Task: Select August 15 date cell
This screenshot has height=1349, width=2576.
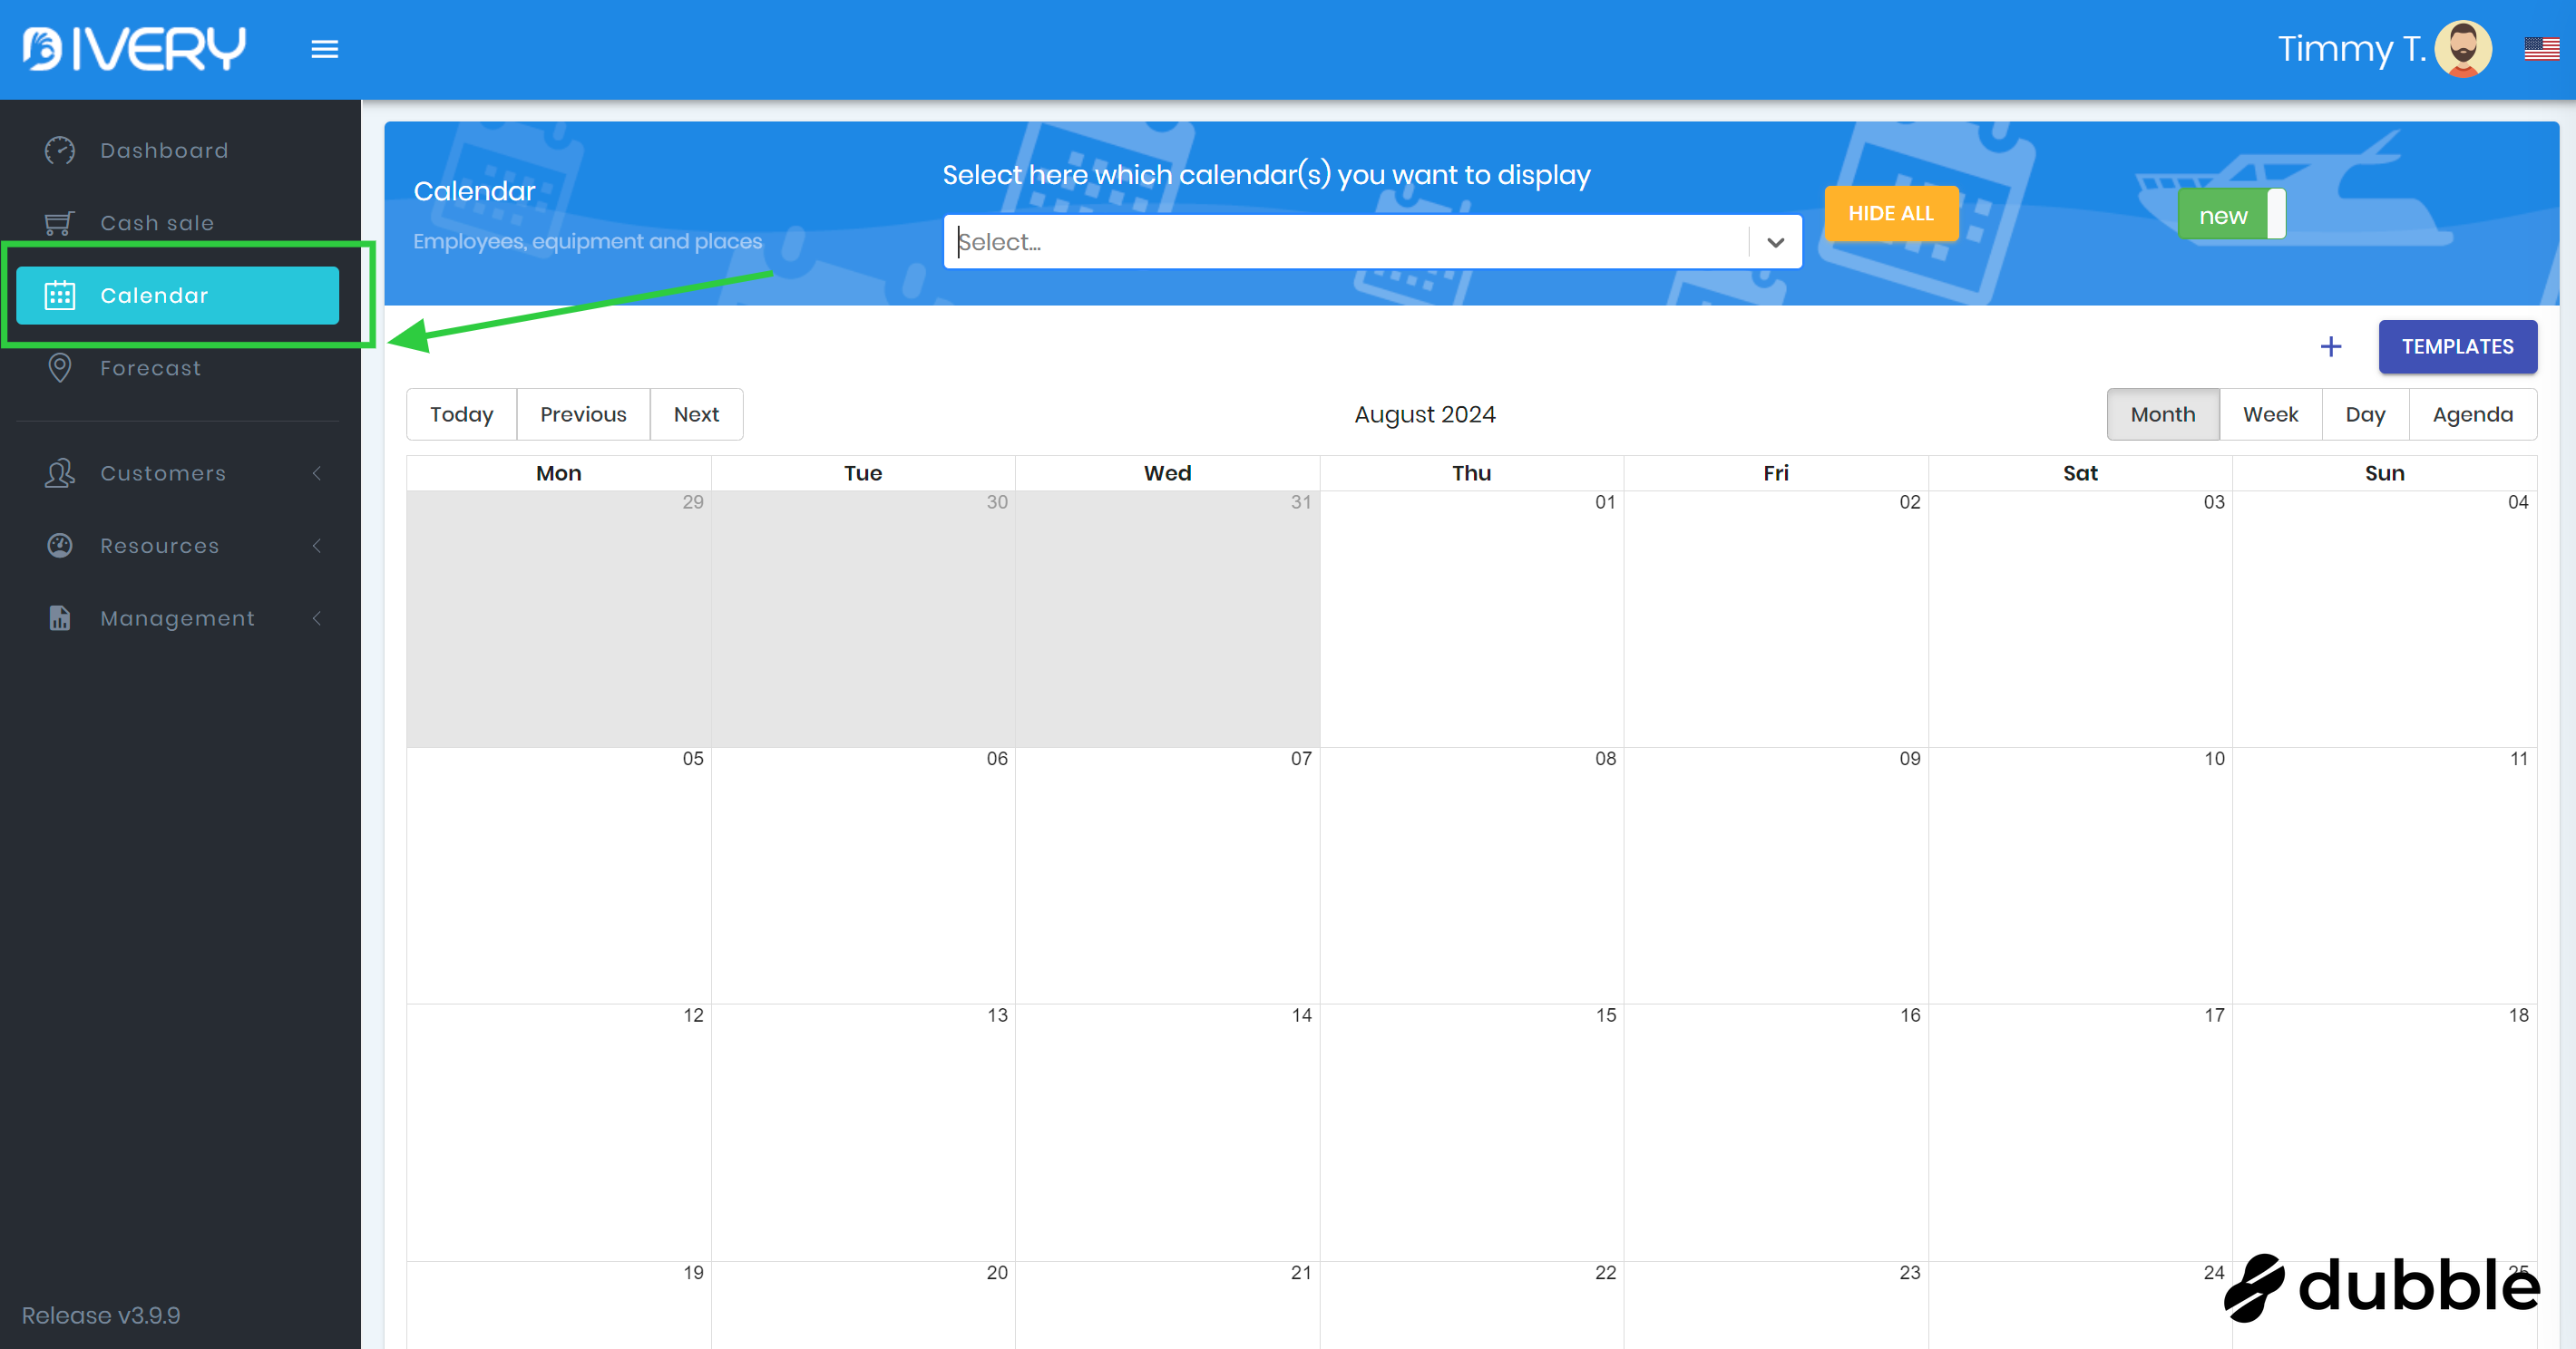Action: [1471, 1132]
